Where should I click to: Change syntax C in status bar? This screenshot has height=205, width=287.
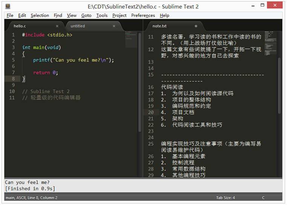(263, 198)
